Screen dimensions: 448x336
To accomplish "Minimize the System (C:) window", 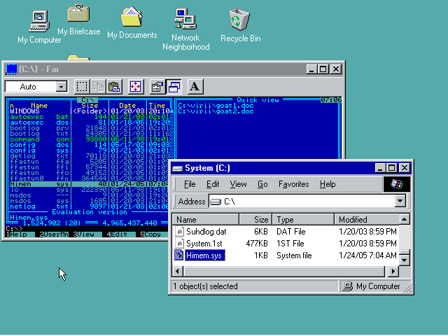I will 380,168.
